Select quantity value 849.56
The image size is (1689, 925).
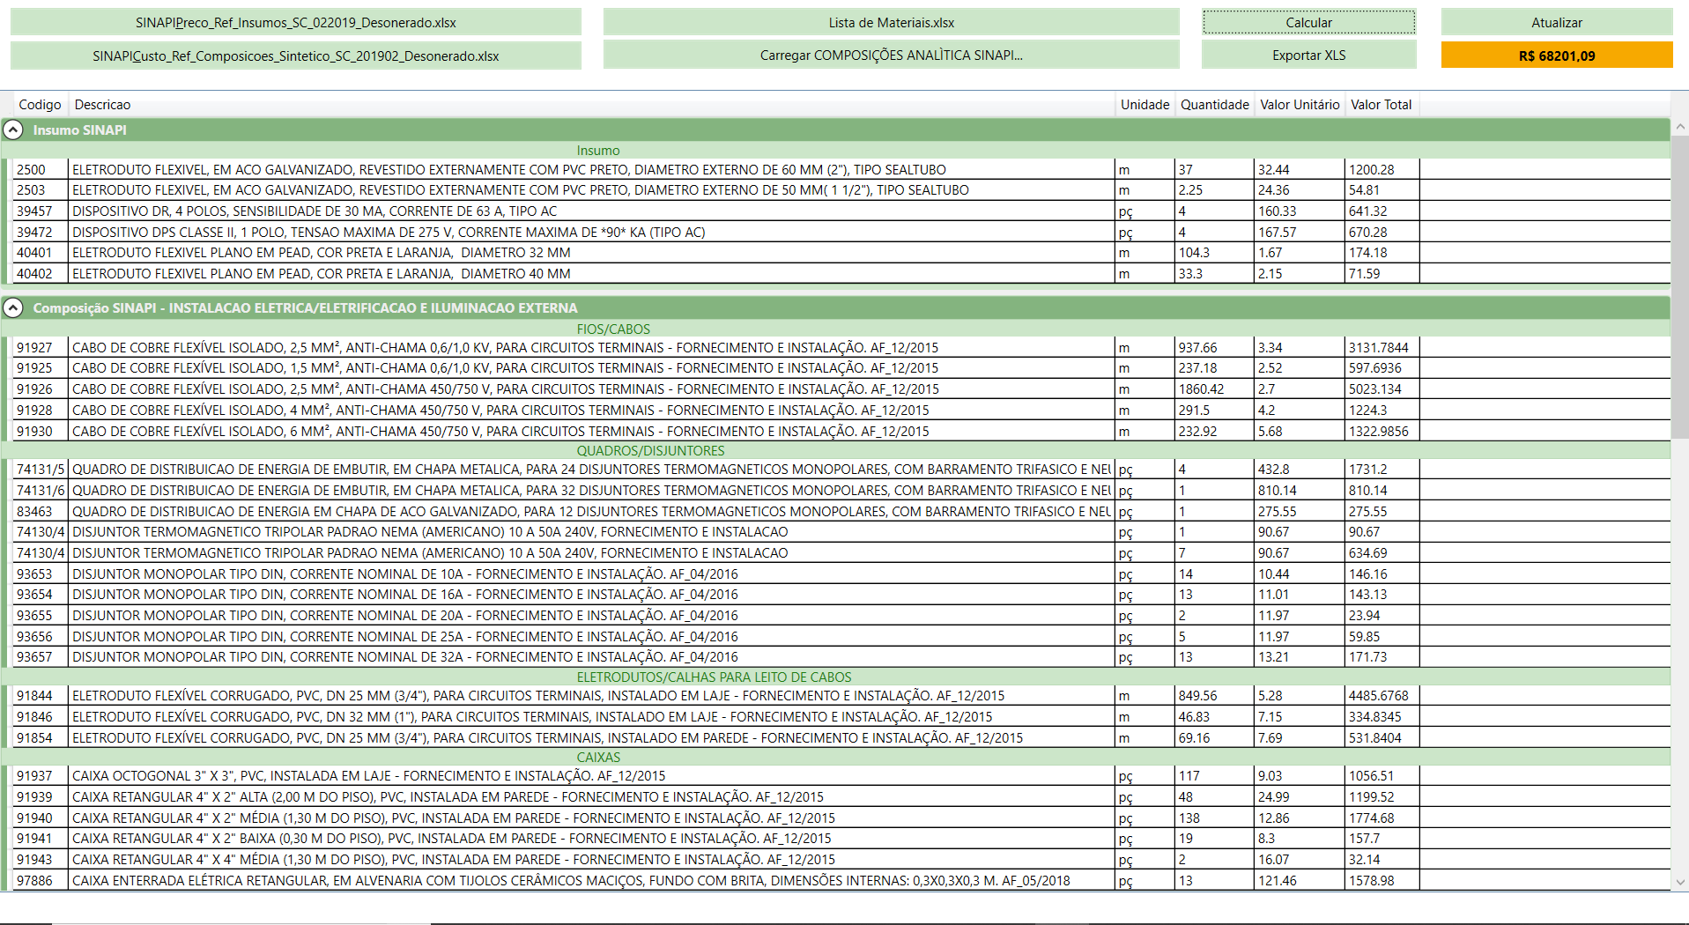[1214, 696]
